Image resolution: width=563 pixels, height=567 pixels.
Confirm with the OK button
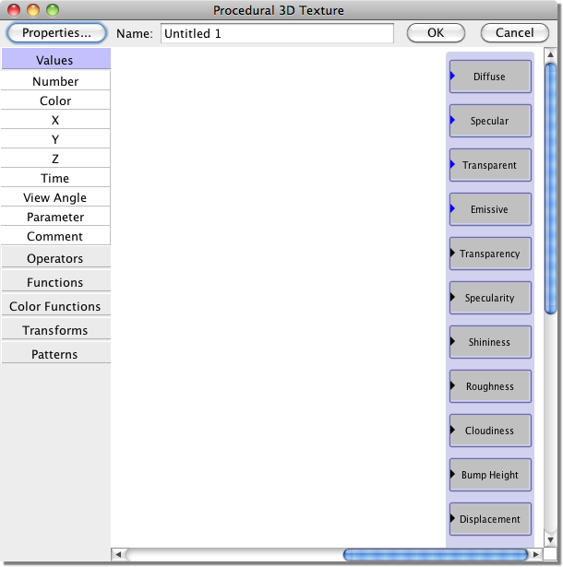[x=436, y=33]
